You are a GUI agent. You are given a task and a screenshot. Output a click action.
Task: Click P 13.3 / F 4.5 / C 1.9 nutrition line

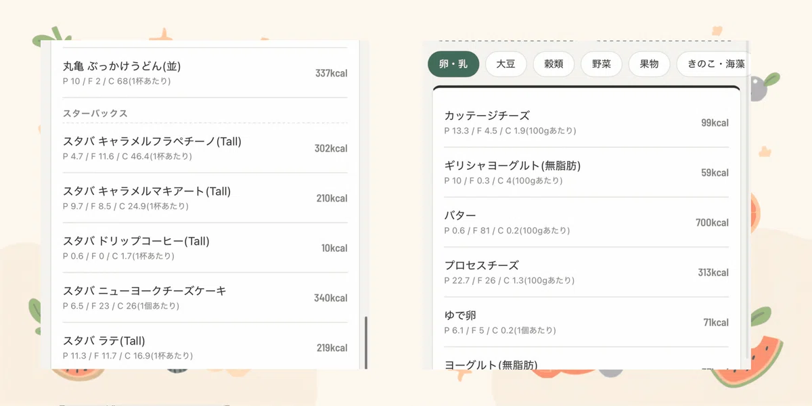510,131
